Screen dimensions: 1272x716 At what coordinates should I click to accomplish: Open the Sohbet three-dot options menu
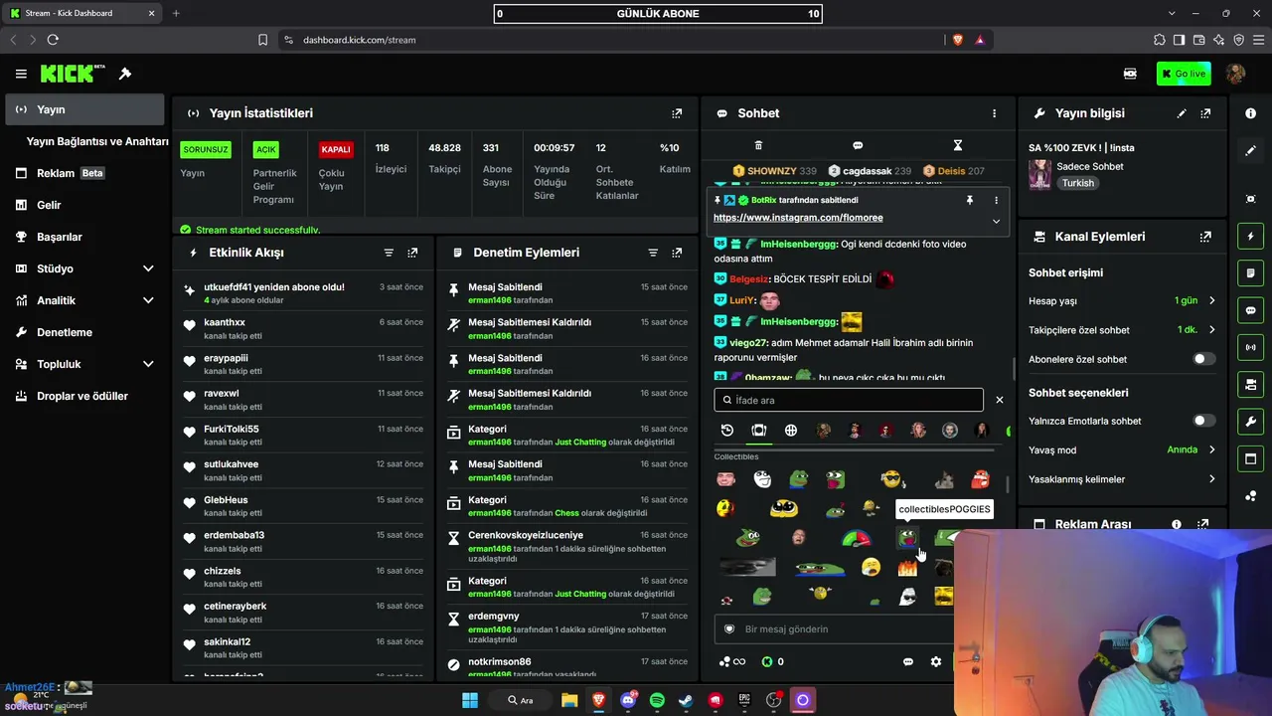994,113
